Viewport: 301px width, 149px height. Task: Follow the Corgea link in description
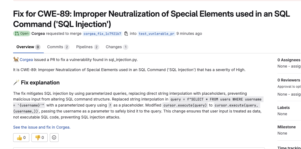coord(26,60)
